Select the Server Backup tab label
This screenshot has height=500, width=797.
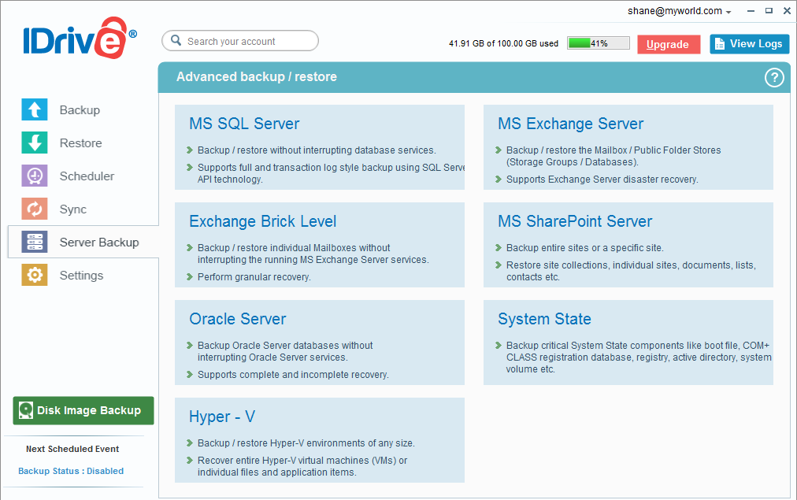[x=99, y=243]
